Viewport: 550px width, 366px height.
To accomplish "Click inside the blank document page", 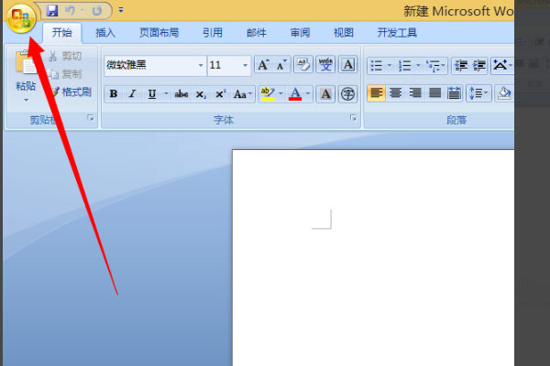I will pos(373,258).
